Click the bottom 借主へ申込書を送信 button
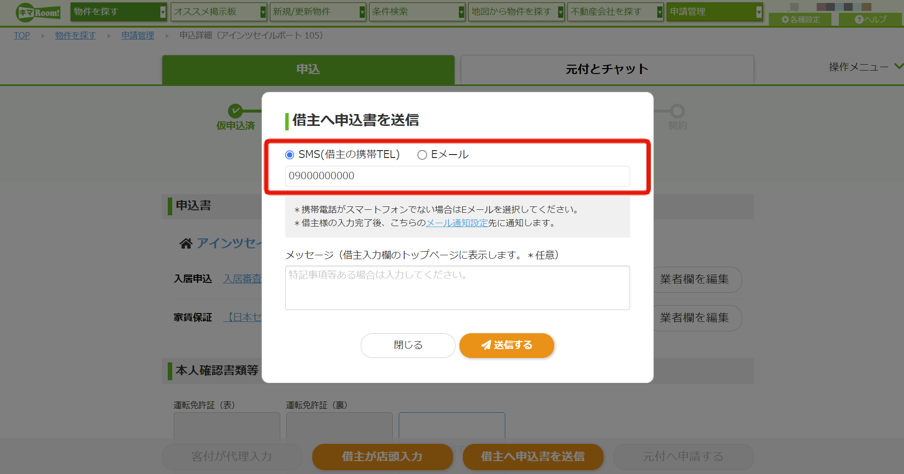 point(533,457)
